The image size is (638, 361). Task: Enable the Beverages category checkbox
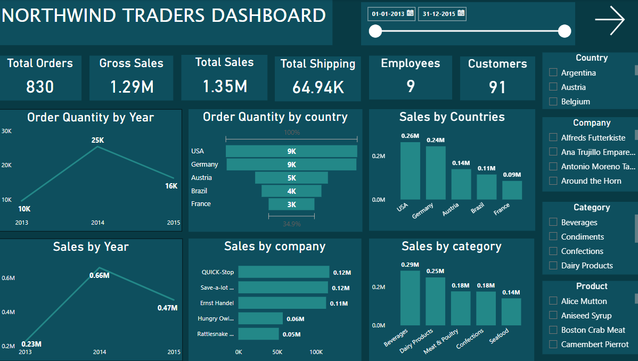(553, 222)
